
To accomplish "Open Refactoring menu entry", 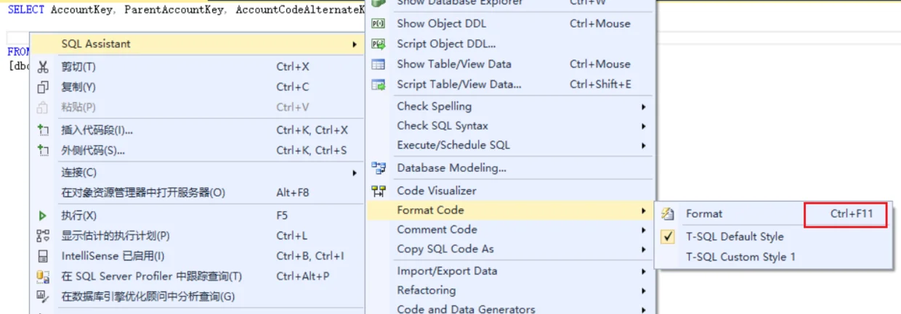I will click(x=511, y=290).
